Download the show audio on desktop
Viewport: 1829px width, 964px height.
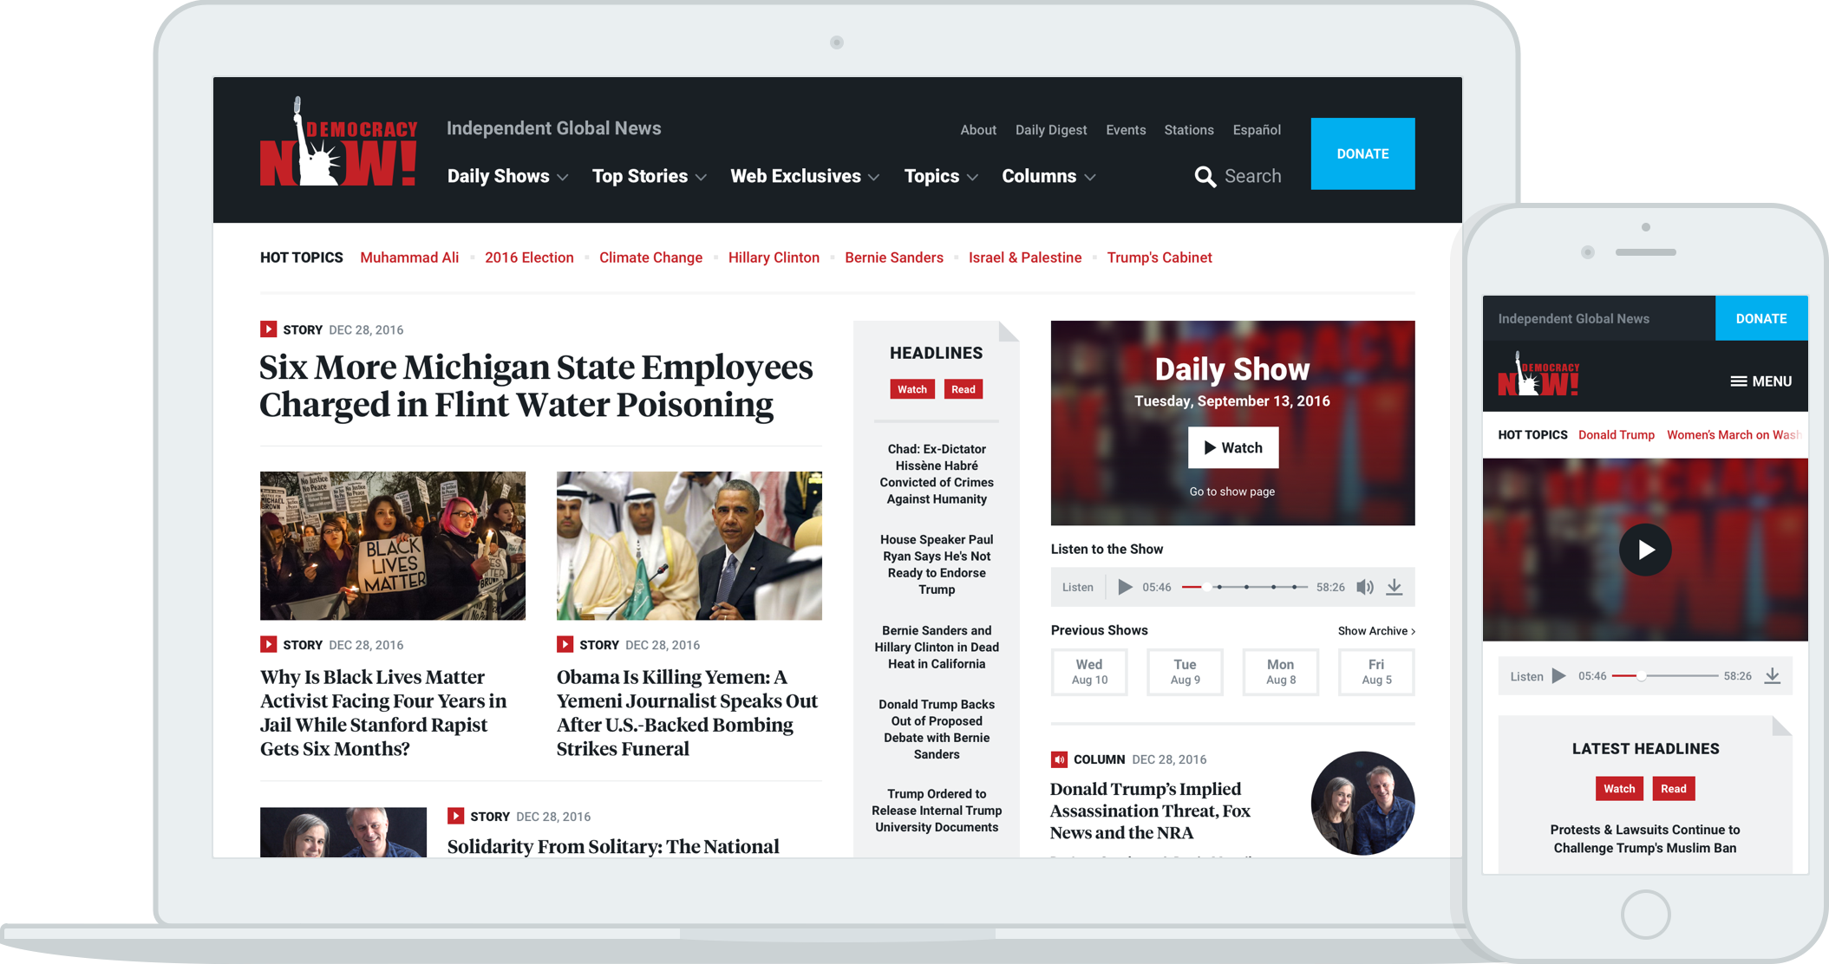(1395, 587)
